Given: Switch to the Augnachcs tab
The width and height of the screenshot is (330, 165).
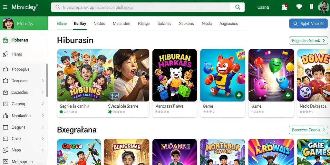Looking at the screenshot, I should pyautogui.click(x=228, y=24).
